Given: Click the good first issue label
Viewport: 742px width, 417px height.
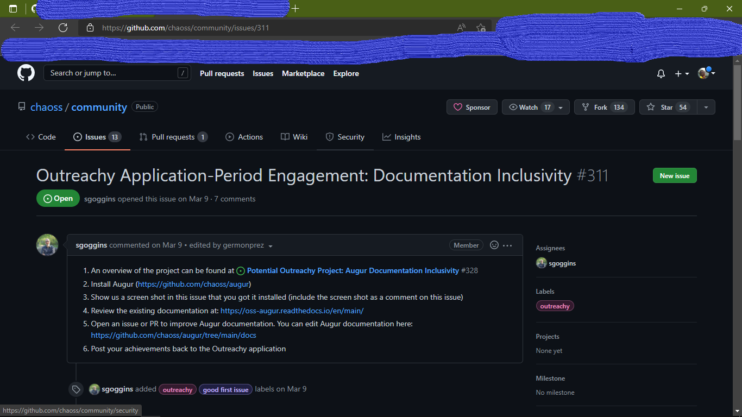Looking at the screenshot, I should coord(225,389).
